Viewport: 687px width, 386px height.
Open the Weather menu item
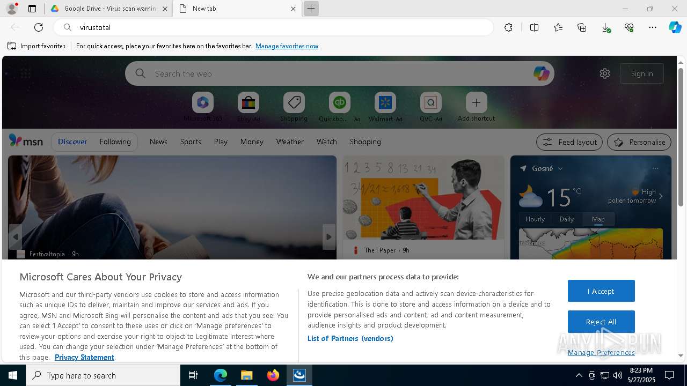(290, 142)
